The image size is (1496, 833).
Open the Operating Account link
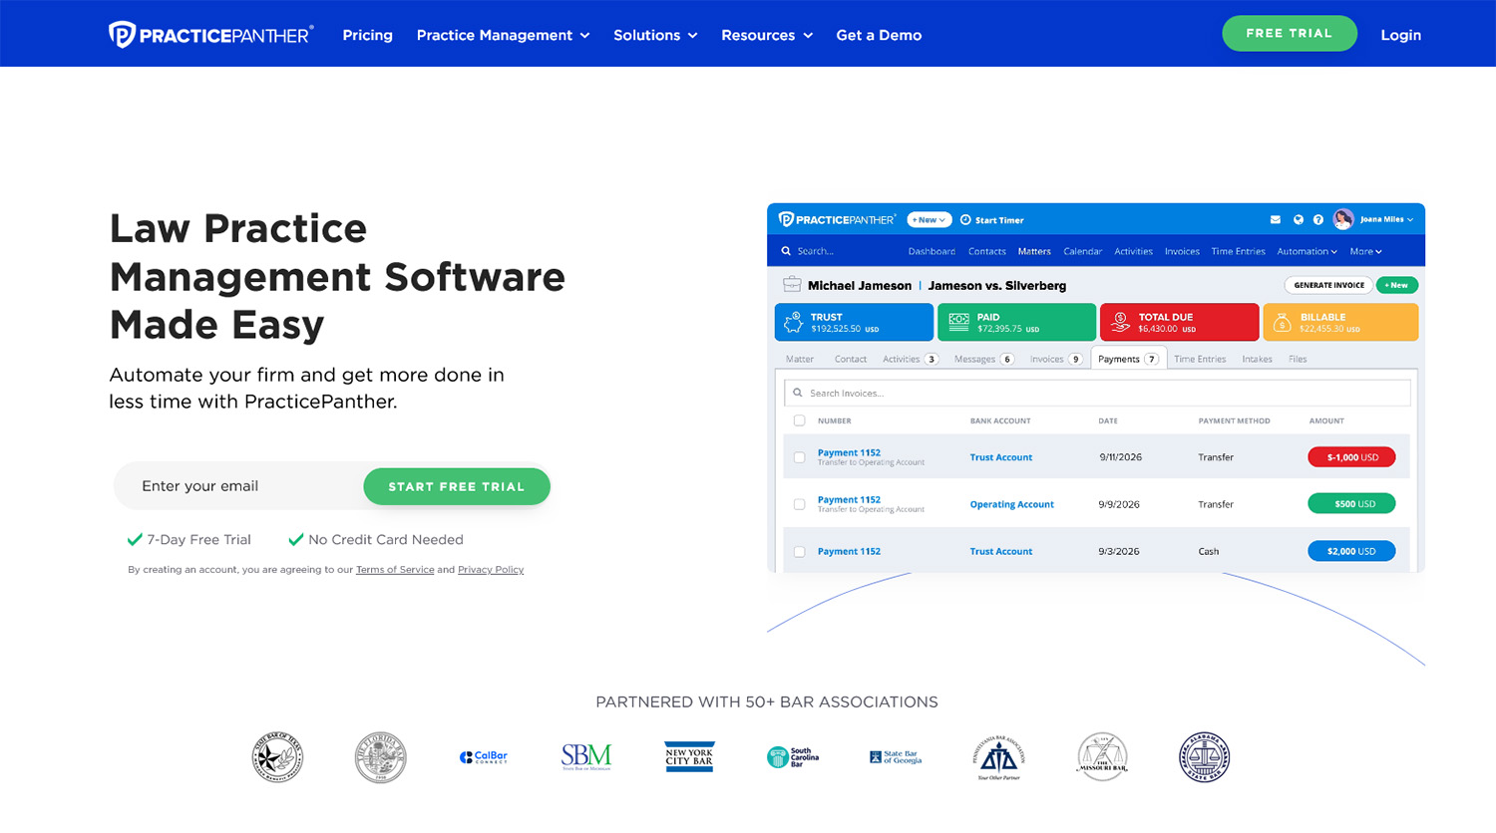(1012, 504)
